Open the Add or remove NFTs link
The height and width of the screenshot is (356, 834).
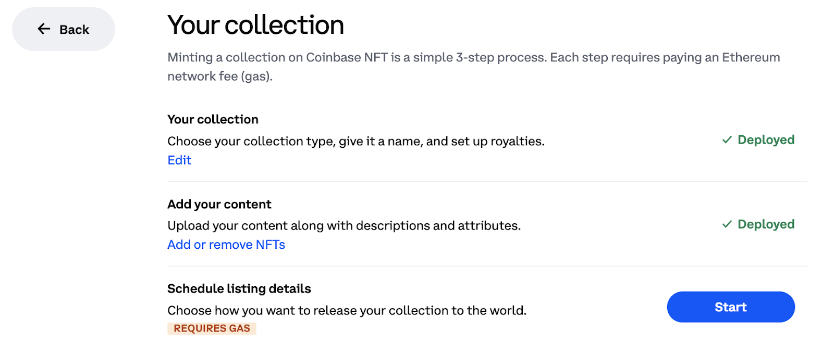226,245
